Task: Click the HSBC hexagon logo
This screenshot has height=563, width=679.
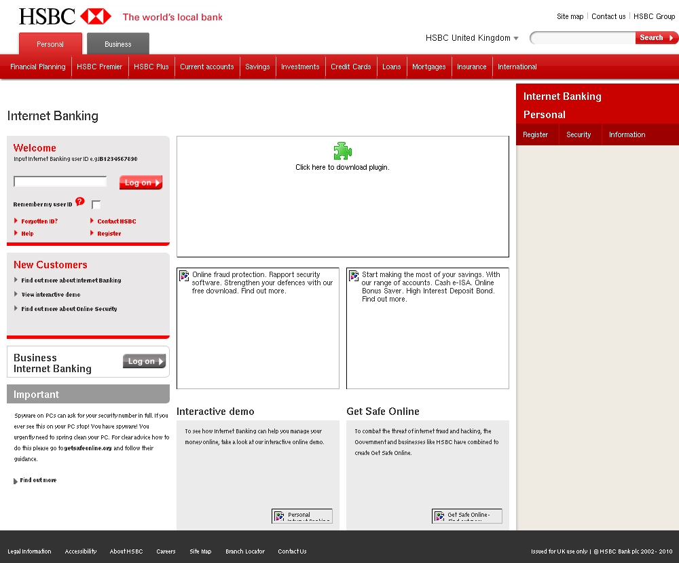Action: point(96,16)
